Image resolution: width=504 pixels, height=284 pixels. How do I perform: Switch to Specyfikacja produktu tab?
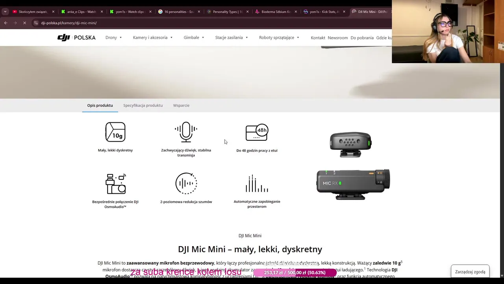pyautogui.click(x=143, y=105)
